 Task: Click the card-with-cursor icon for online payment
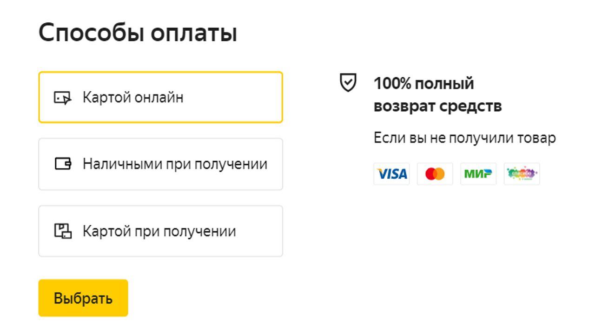tap(63, 98)
